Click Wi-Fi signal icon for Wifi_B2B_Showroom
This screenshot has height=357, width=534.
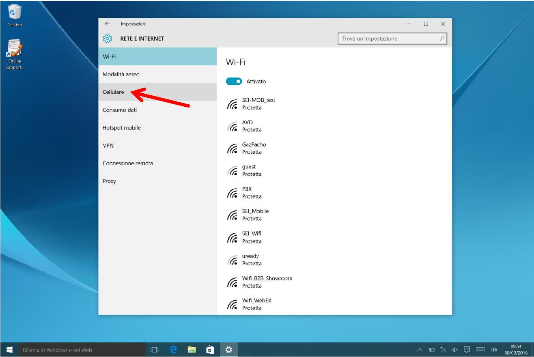[x=232, y=282]
